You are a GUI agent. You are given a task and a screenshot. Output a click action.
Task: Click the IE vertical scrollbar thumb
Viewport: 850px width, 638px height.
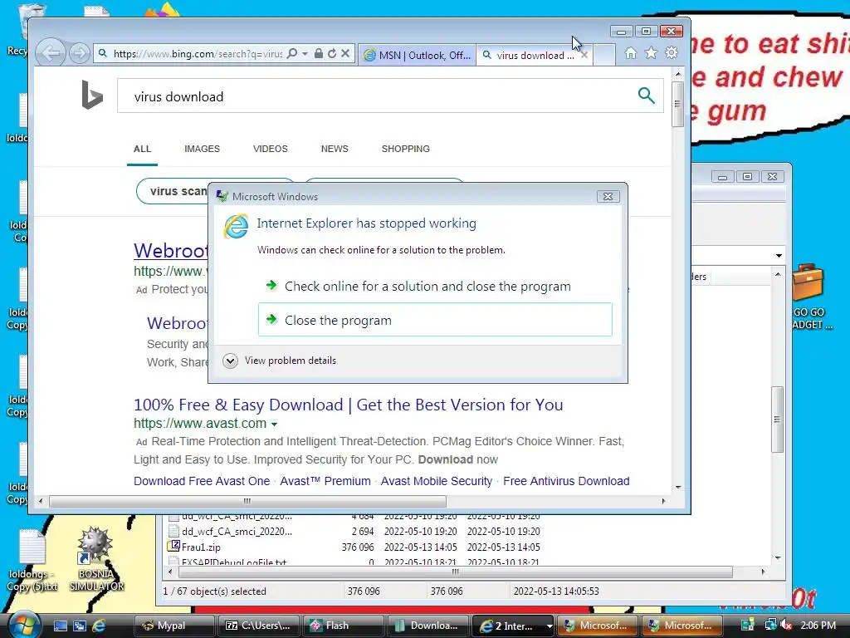click(x=677, y=105)
